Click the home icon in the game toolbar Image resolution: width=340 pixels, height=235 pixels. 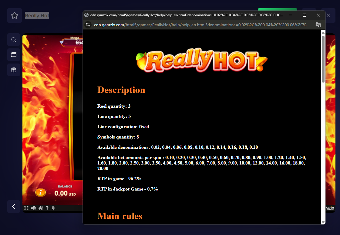pos(41,208)
